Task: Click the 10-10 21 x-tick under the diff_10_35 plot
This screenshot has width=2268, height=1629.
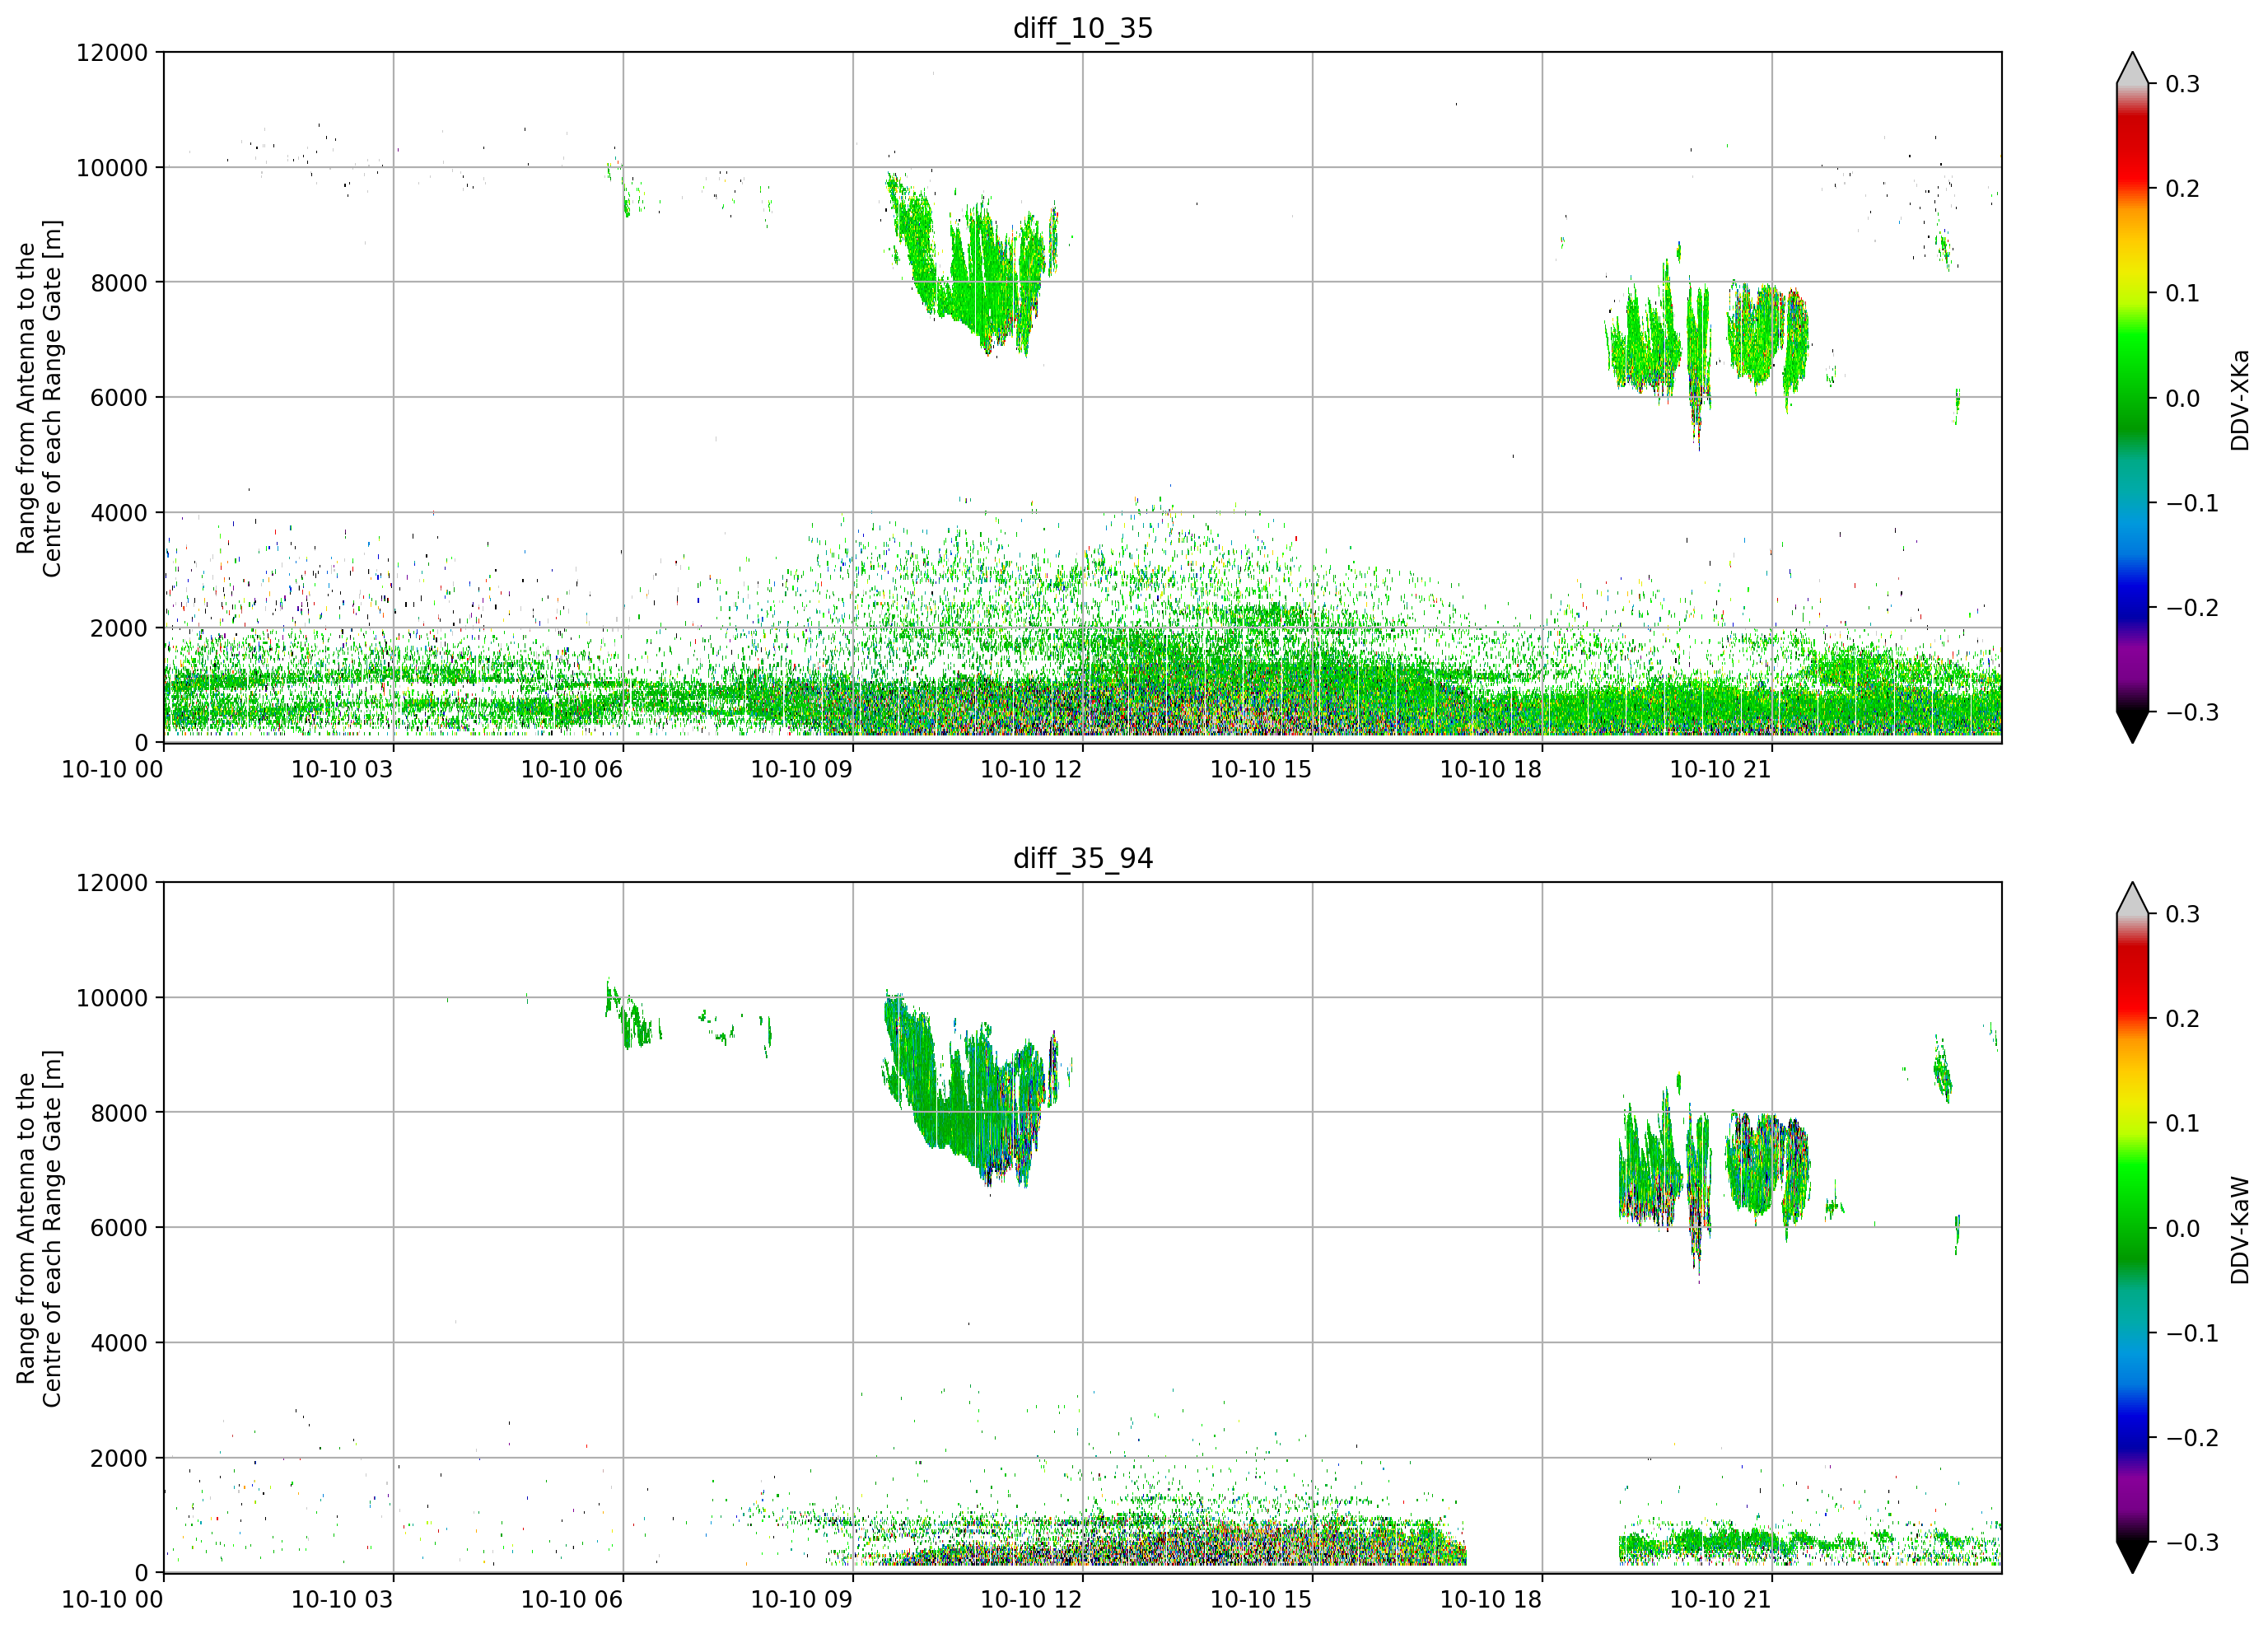Action: (x=1721, y=769)
